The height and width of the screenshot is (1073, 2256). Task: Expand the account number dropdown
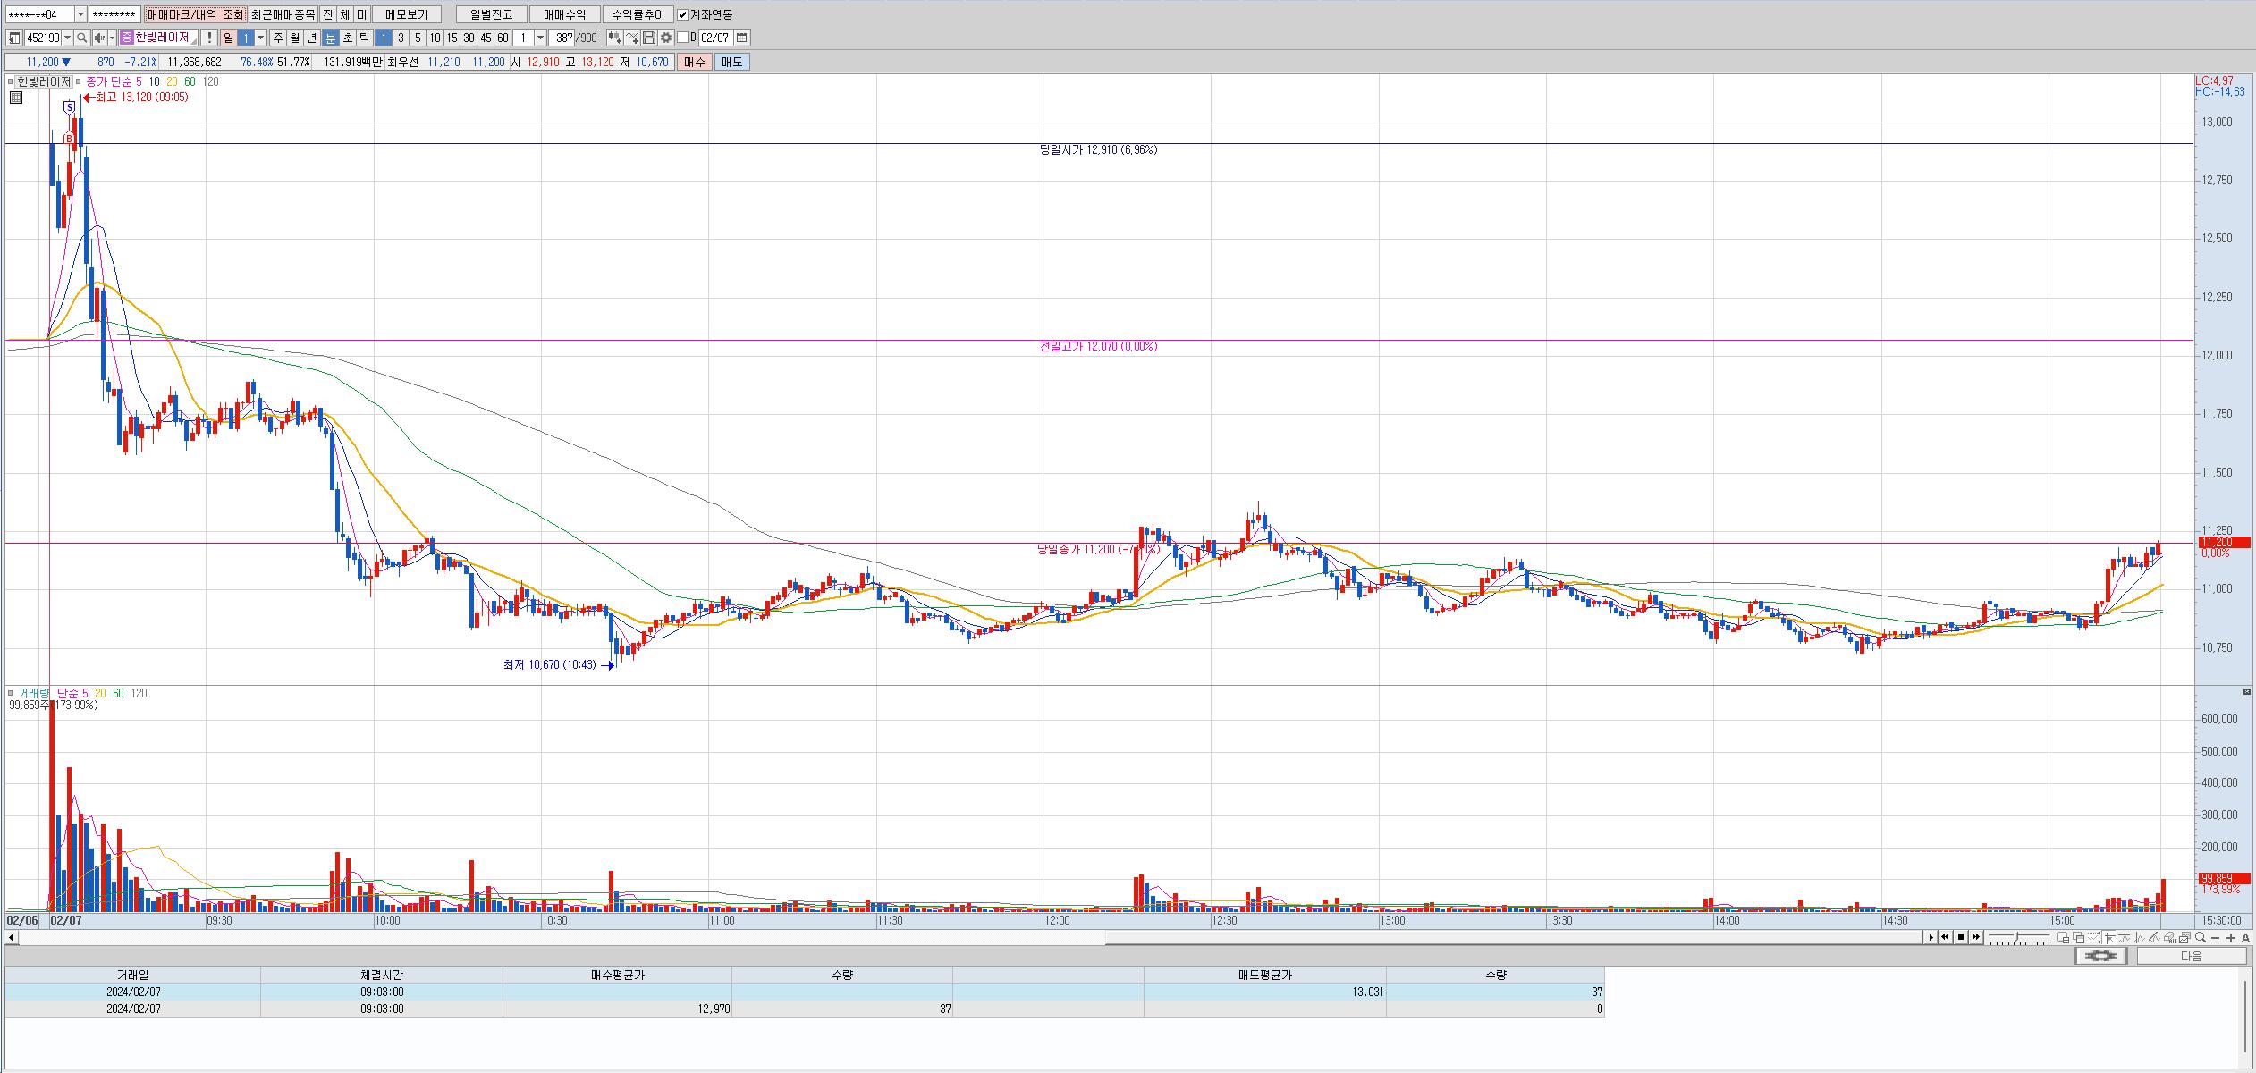pos(80,14)
